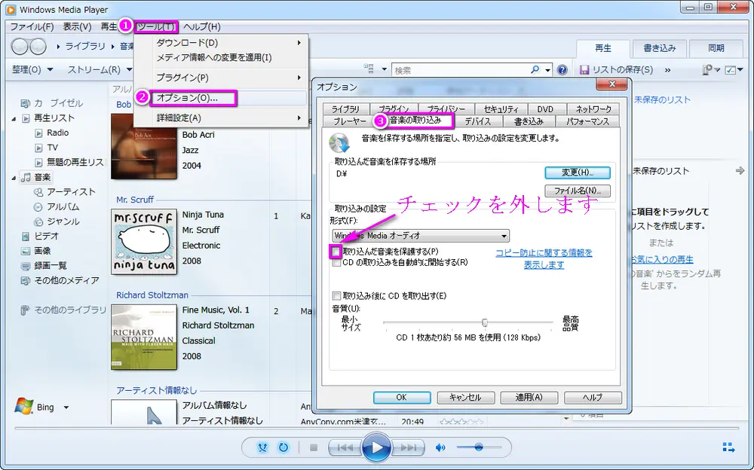Open the 同期 tab

click(716, 48)
